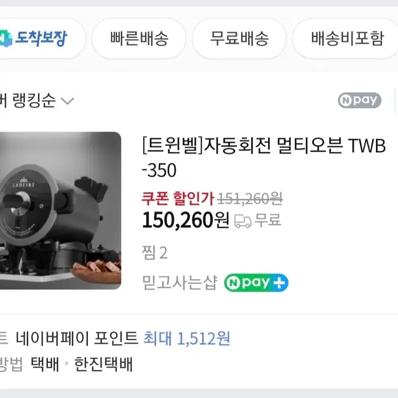The width and height of the screenshot is (398, 398).
Task: Click the 최대 1,512원 points link
Action: click(x=187, y=338)
